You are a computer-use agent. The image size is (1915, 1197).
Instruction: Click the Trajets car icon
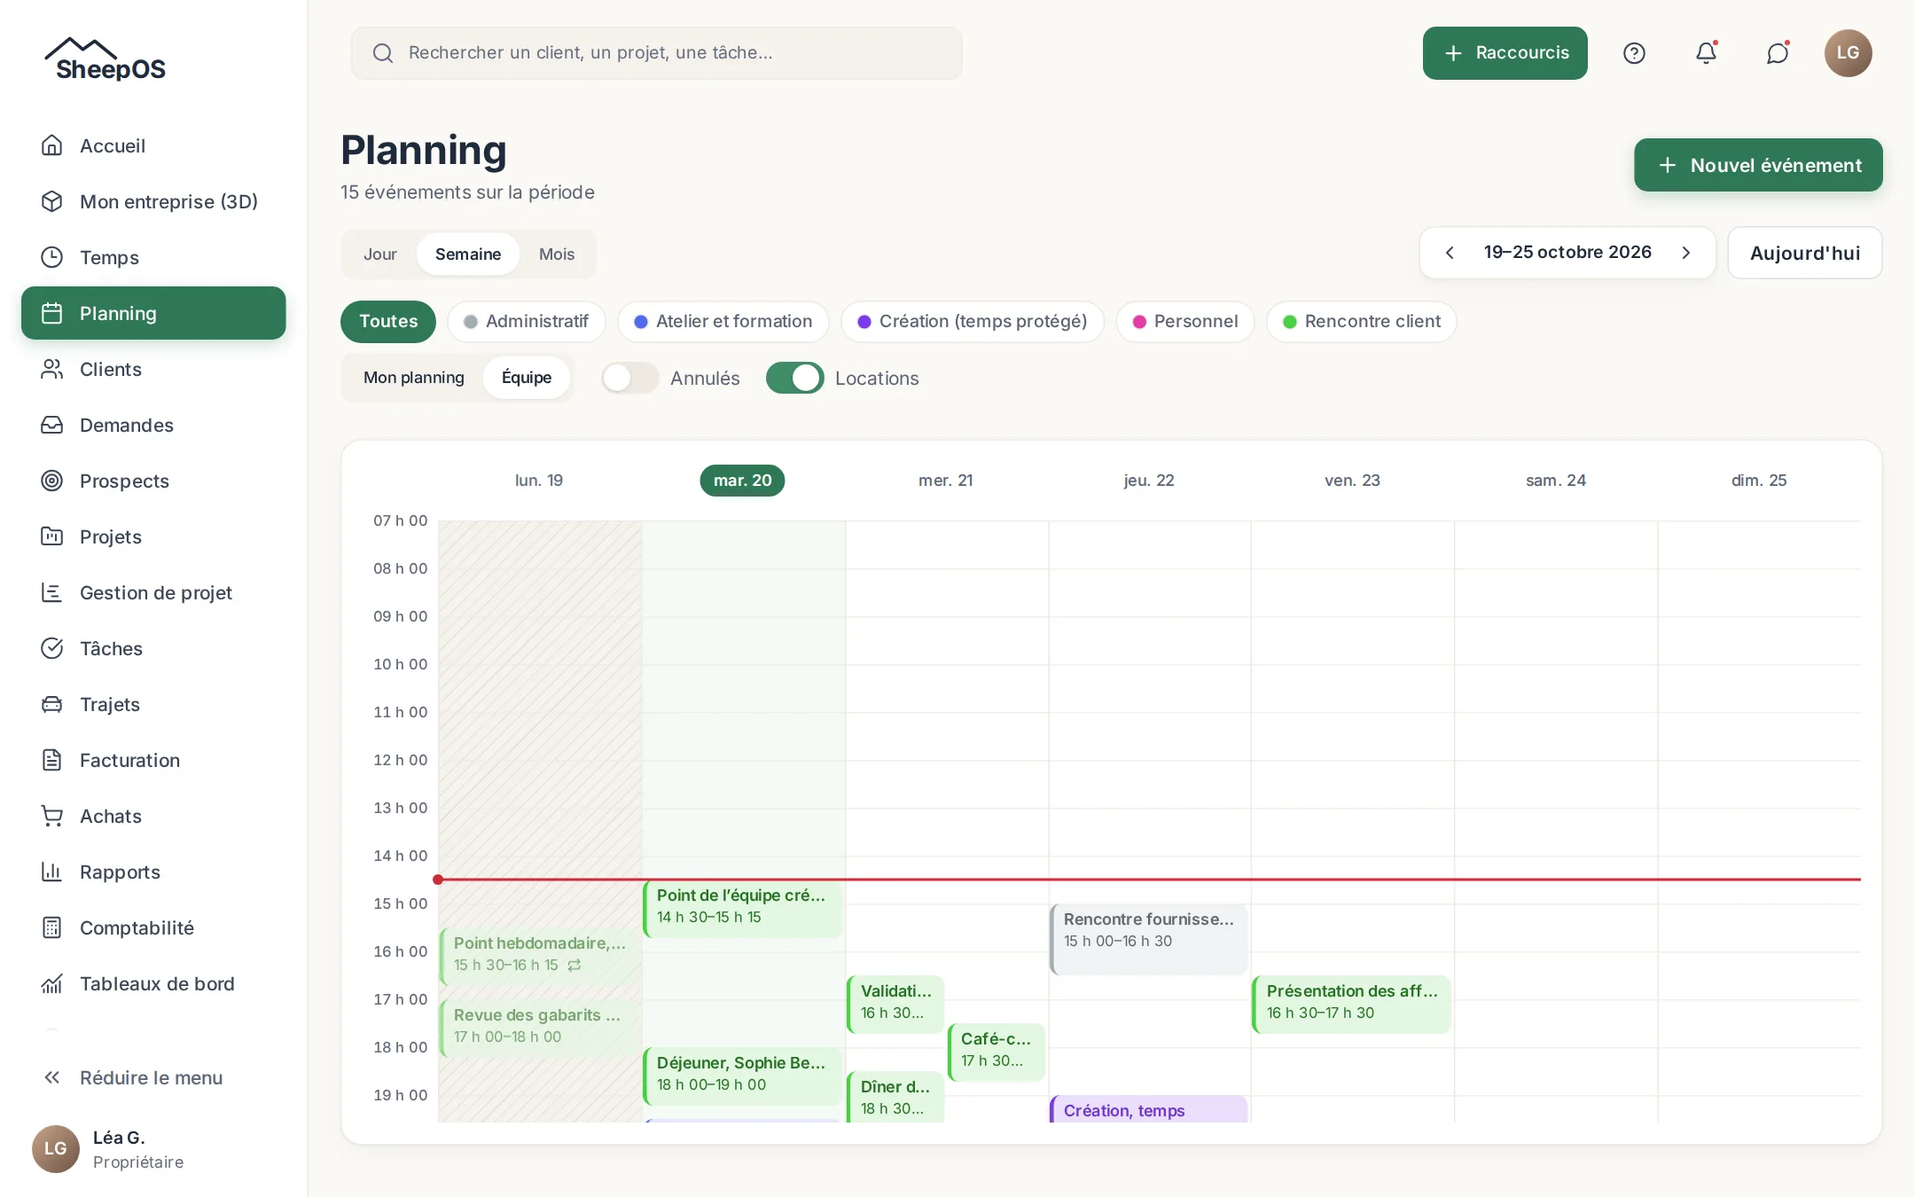[x=52, y=704]
